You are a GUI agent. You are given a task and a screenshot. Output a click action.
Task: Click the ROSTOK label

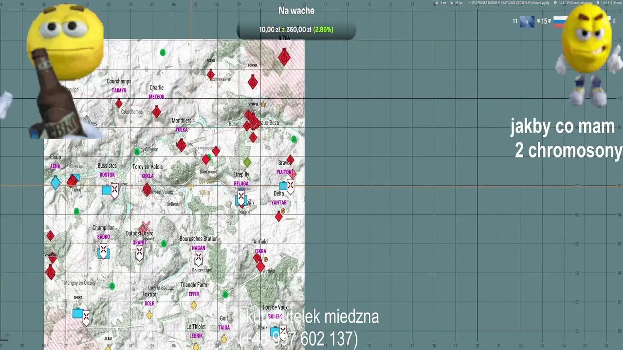[x=107, y=175]
